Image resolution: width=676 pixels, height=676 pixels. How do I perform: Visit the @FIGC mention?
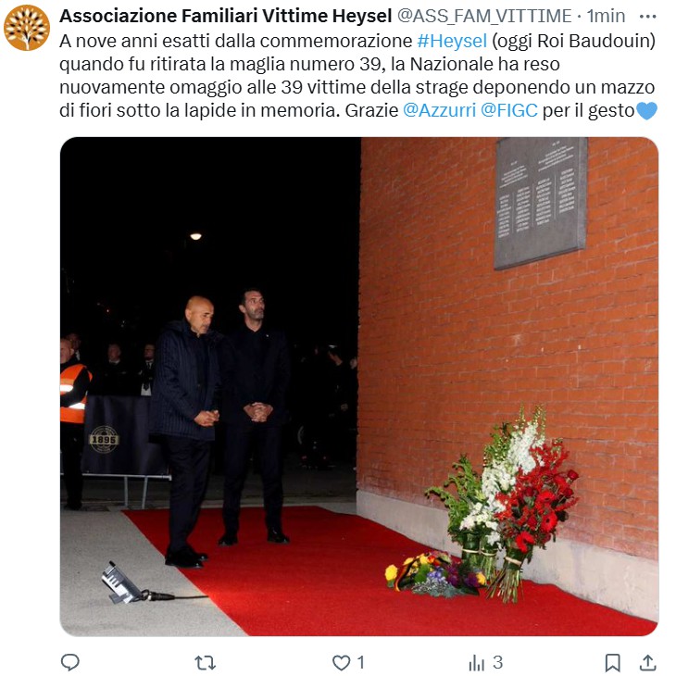click(509, 110)
